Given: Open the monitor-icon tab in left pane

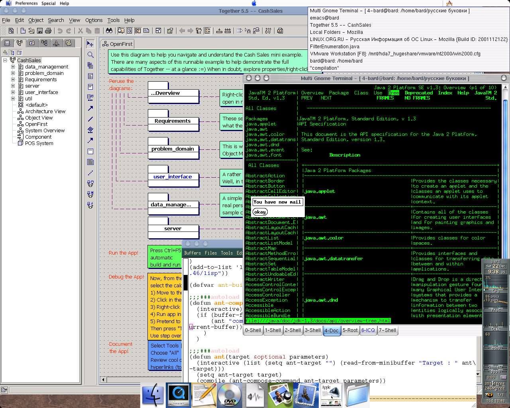Looking at the screenshot, I should (7, 43).
